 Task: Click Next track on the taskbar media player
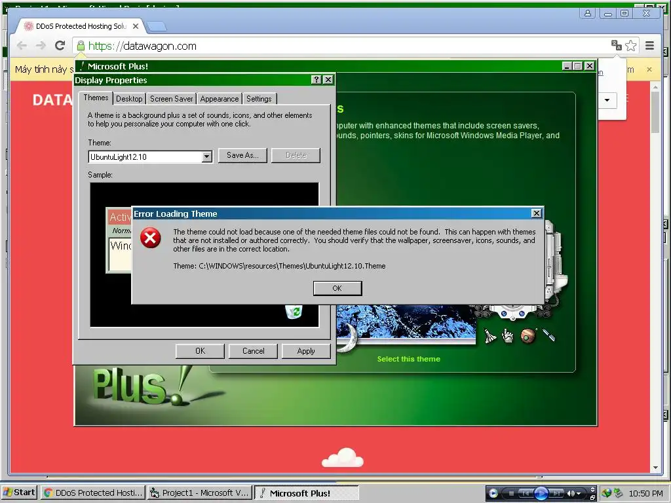[557, 493]
